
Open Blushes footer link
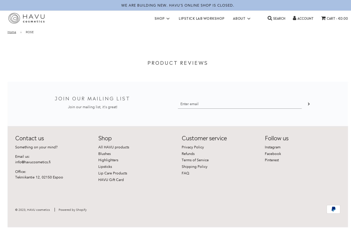click(104, 154)
